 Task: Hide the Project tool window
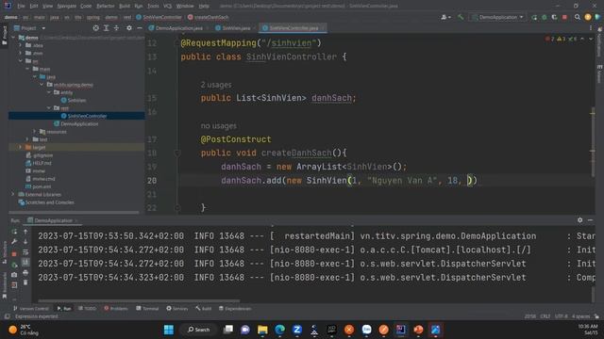point(140,28)
